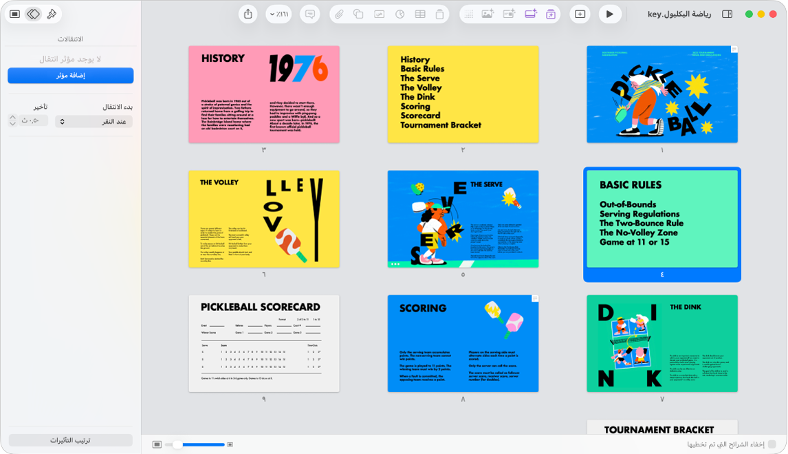Play the slideshow
The image size is (788, 454).
(610, 14)
